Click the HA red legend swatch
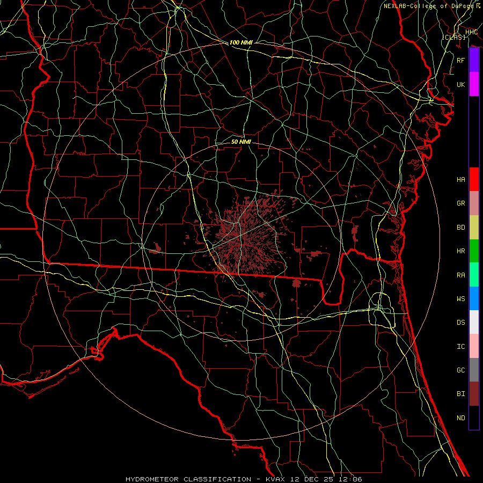Screen dimensions: 483x483 (474, 179)
